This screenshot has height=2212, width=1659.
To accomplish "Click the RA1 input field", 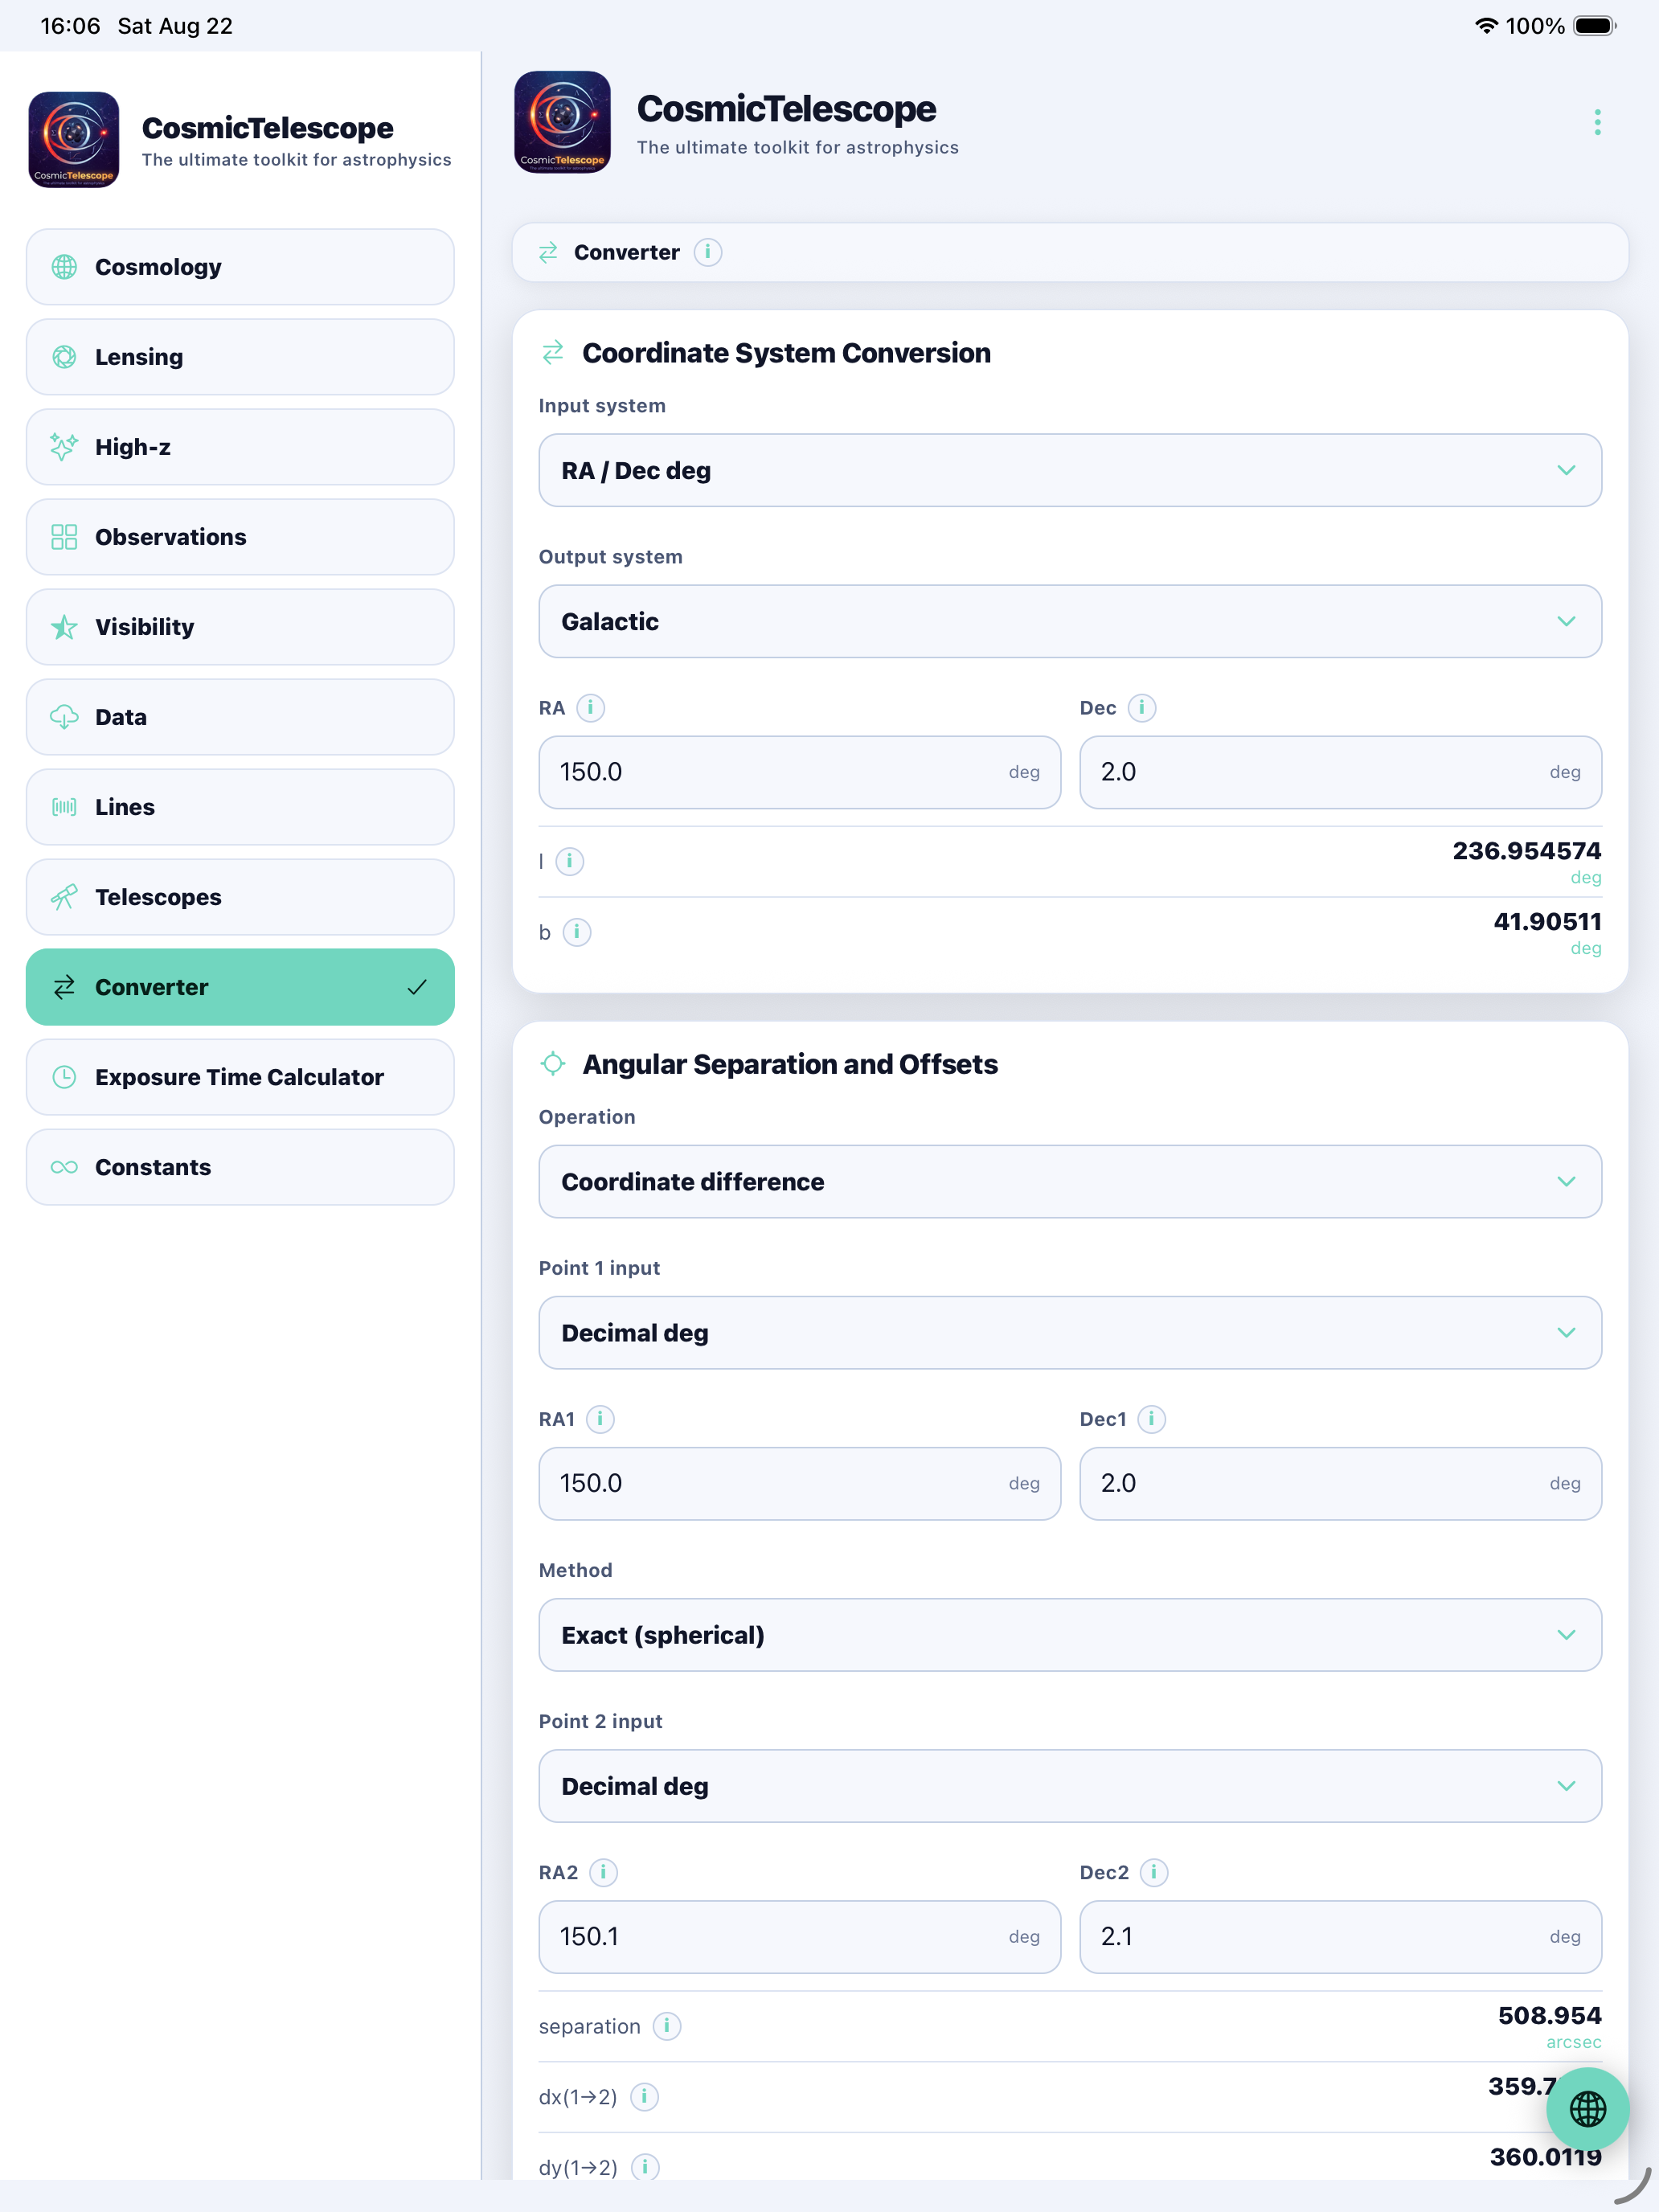I will point(799,1483).
